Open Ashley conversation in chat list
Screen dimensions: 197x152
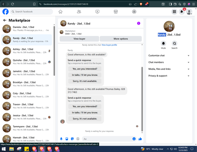(26, 51)
